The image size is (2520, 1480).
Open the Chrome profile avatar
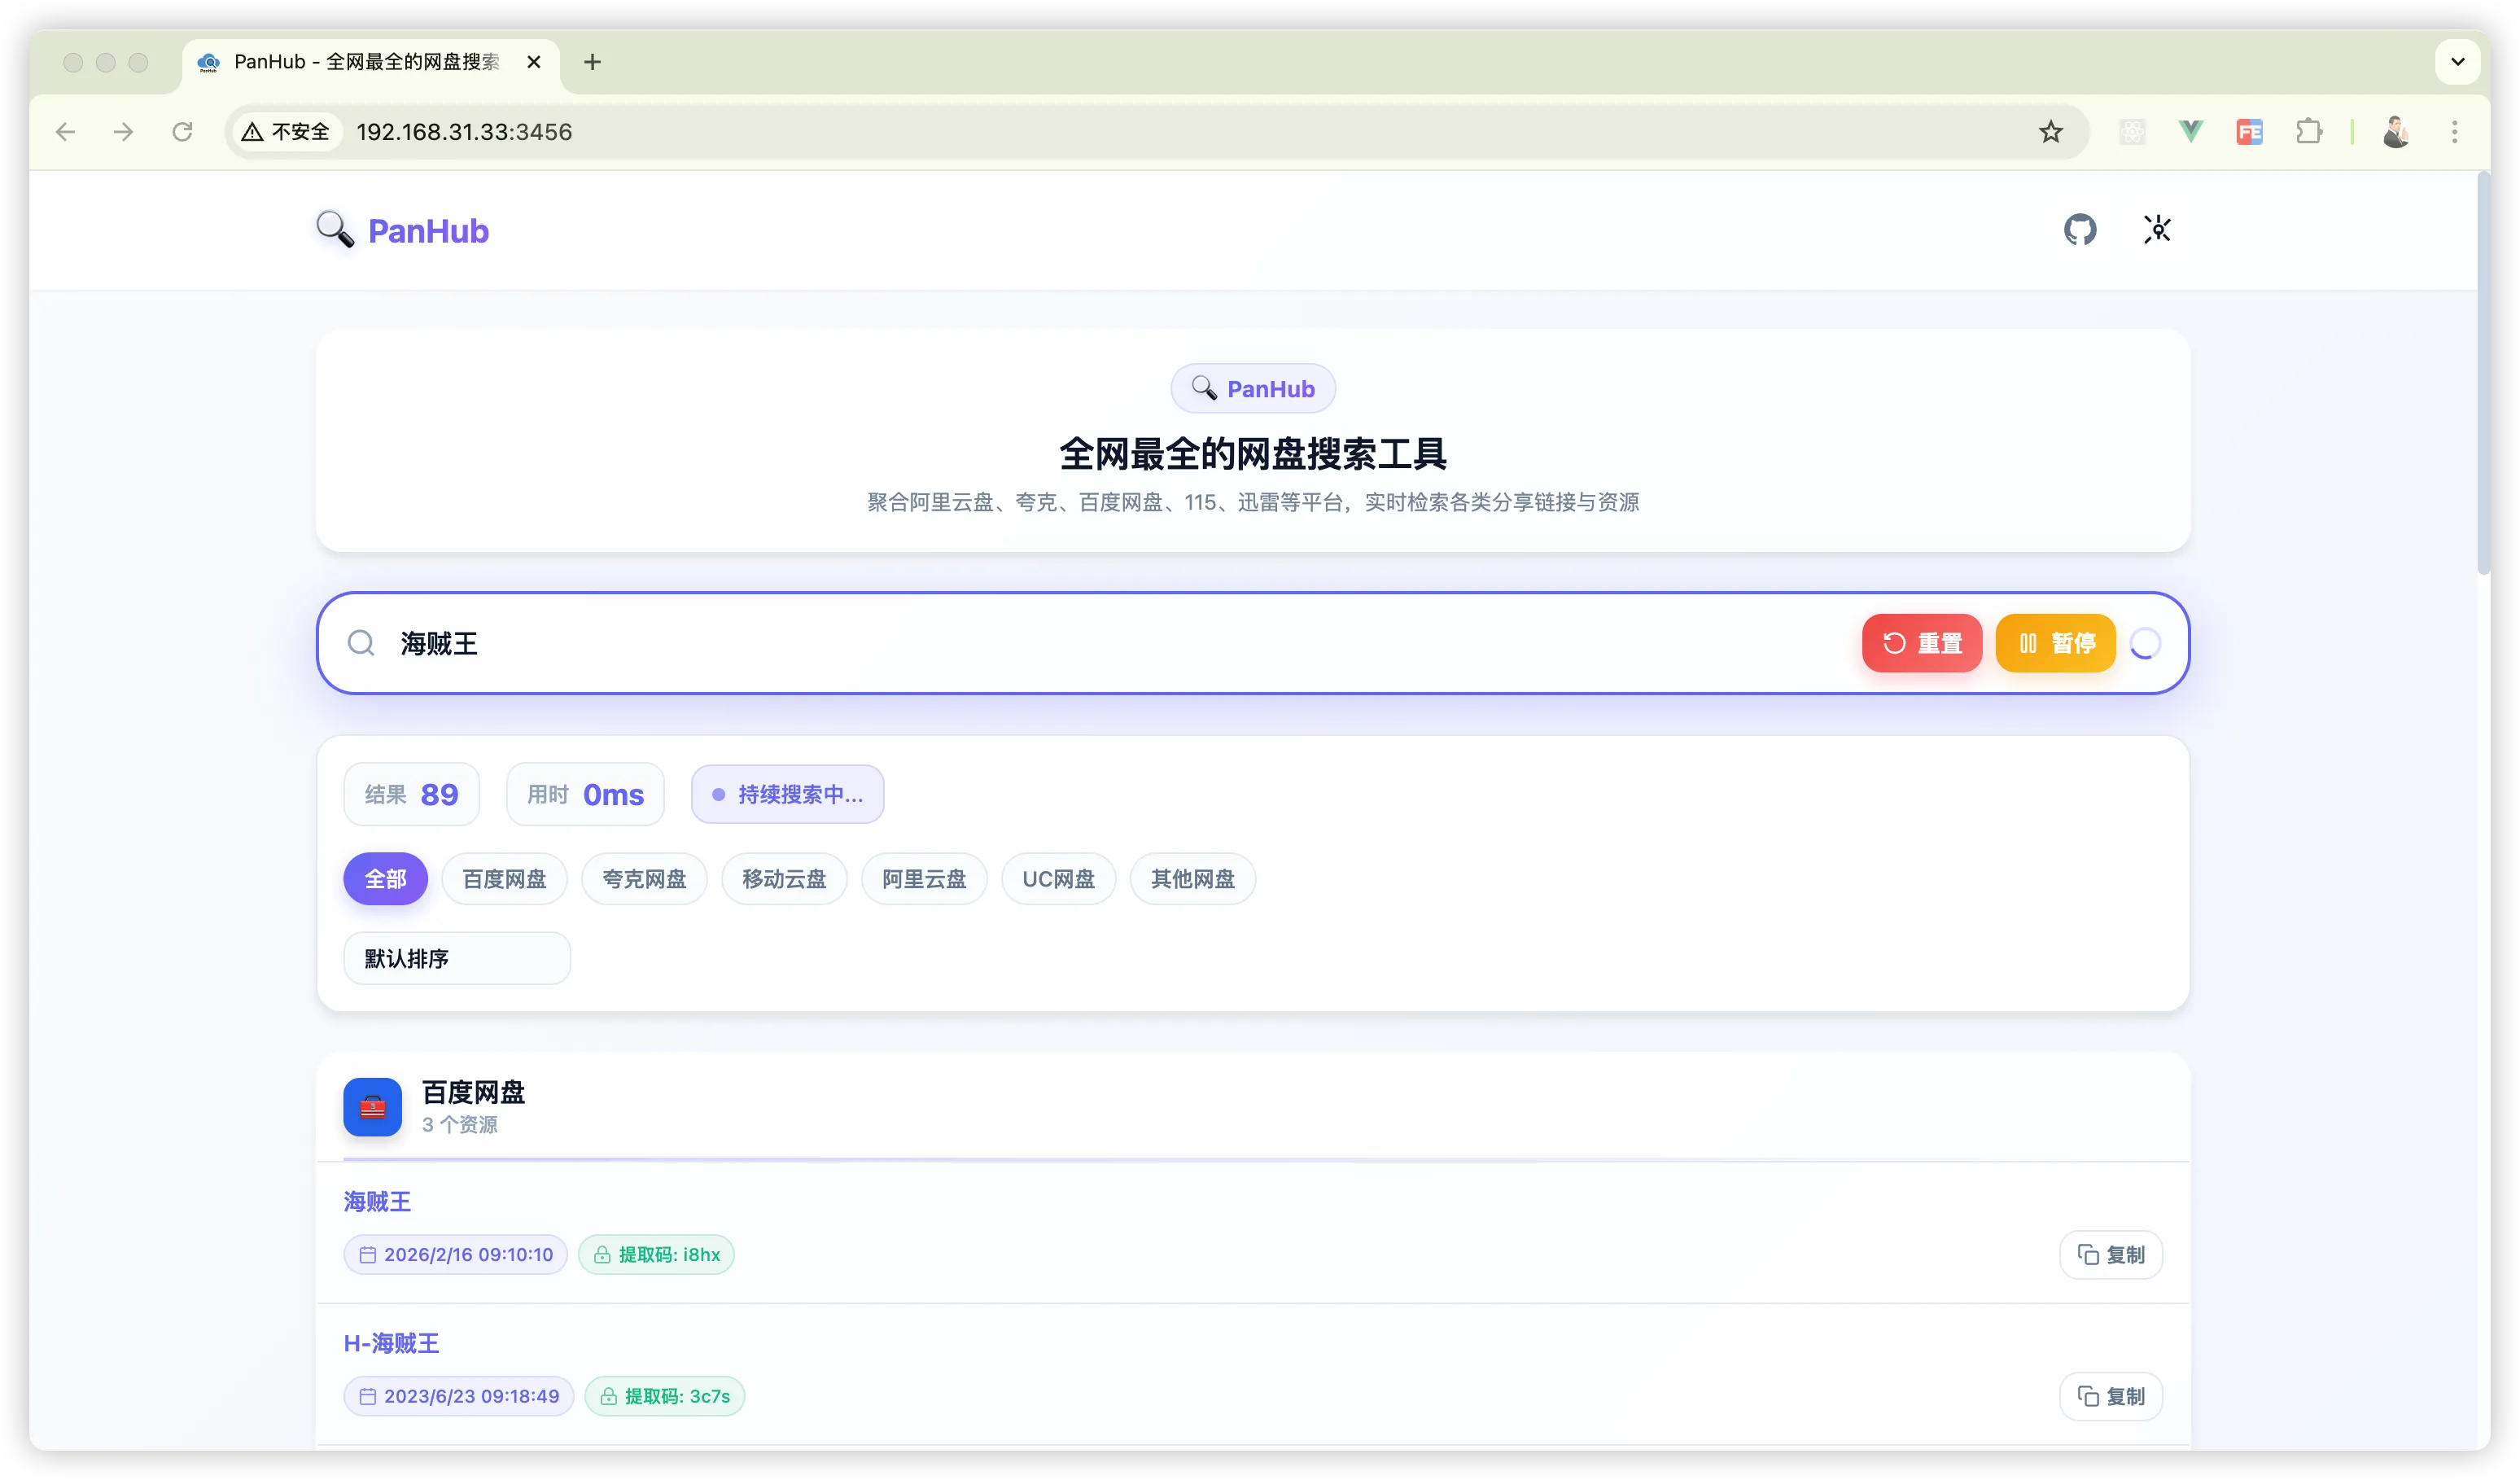2396,132
